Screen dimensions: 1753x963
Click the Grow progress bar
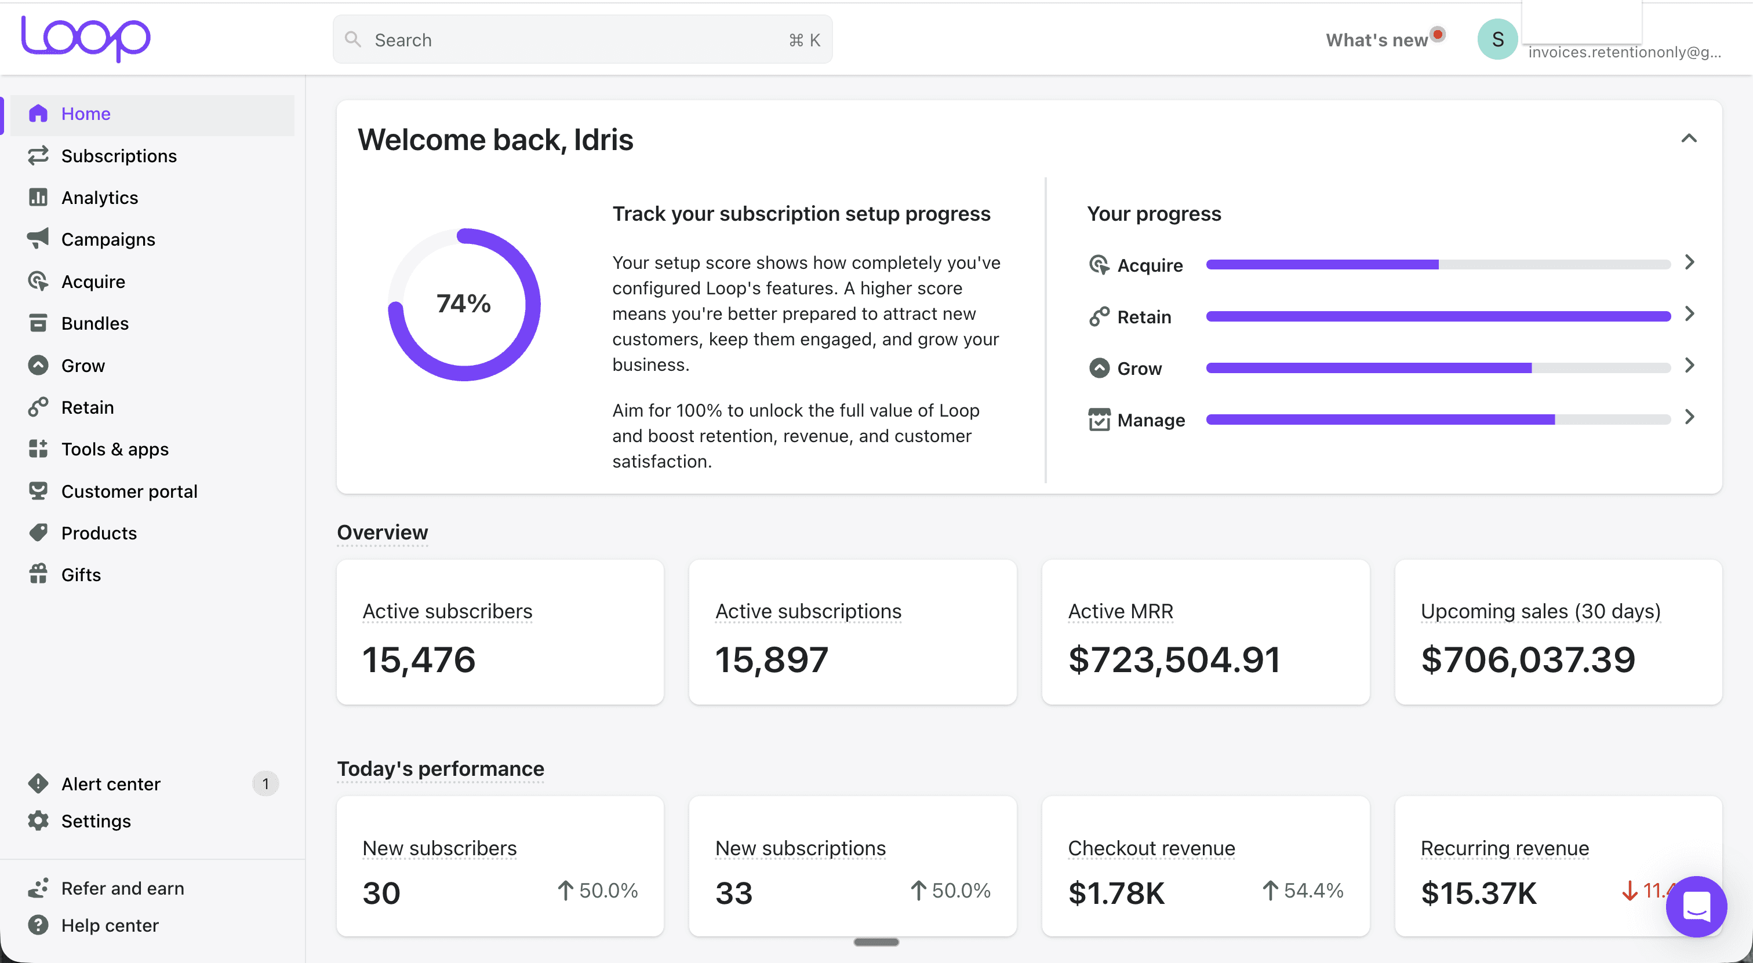tap(1437, 368)
